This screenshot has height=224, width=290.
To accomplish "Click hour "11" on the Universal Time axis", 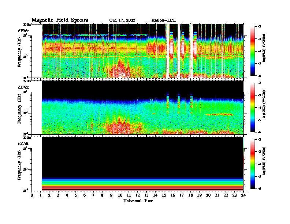I will tap(129, 195).
